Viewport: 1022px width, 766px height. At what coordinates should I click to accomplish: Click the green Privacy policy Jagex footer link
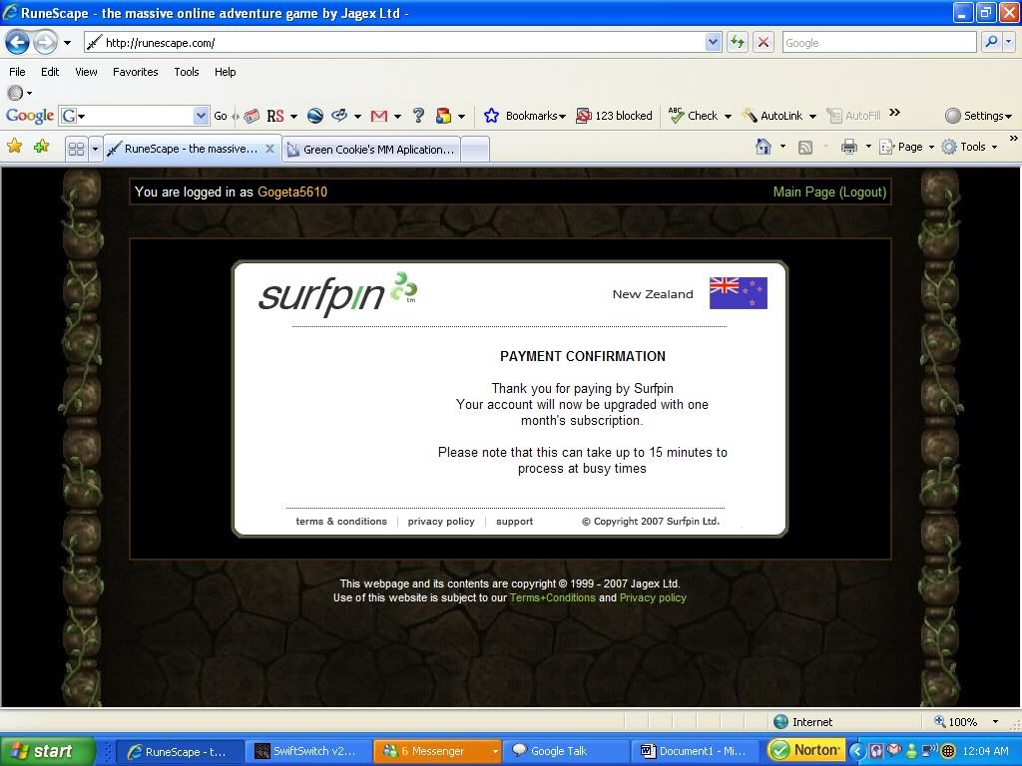coord(653,598)
